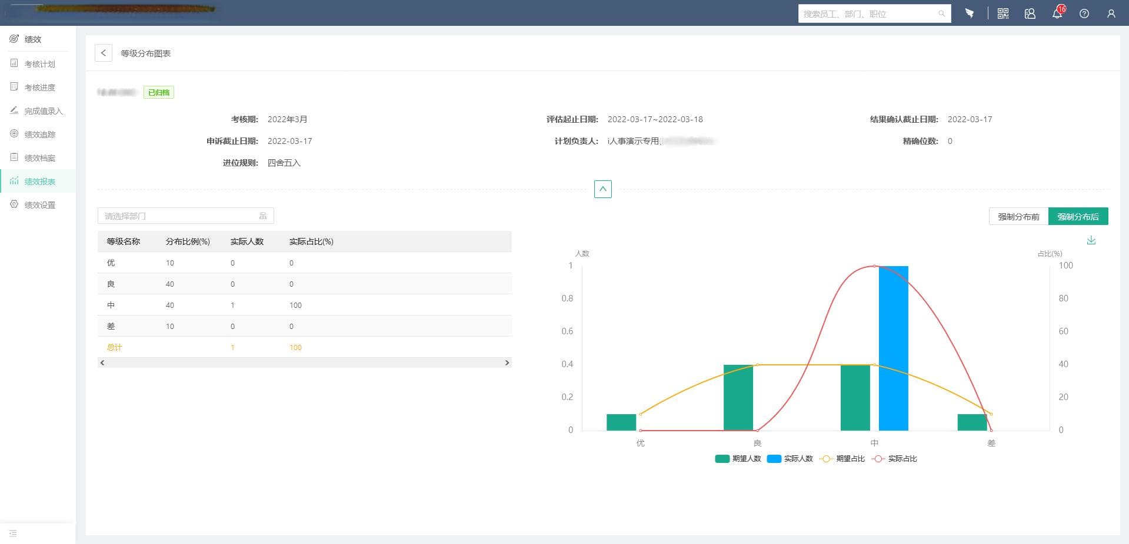
Task: Click the green 期望人数 bar for 优
Action: 621,422
